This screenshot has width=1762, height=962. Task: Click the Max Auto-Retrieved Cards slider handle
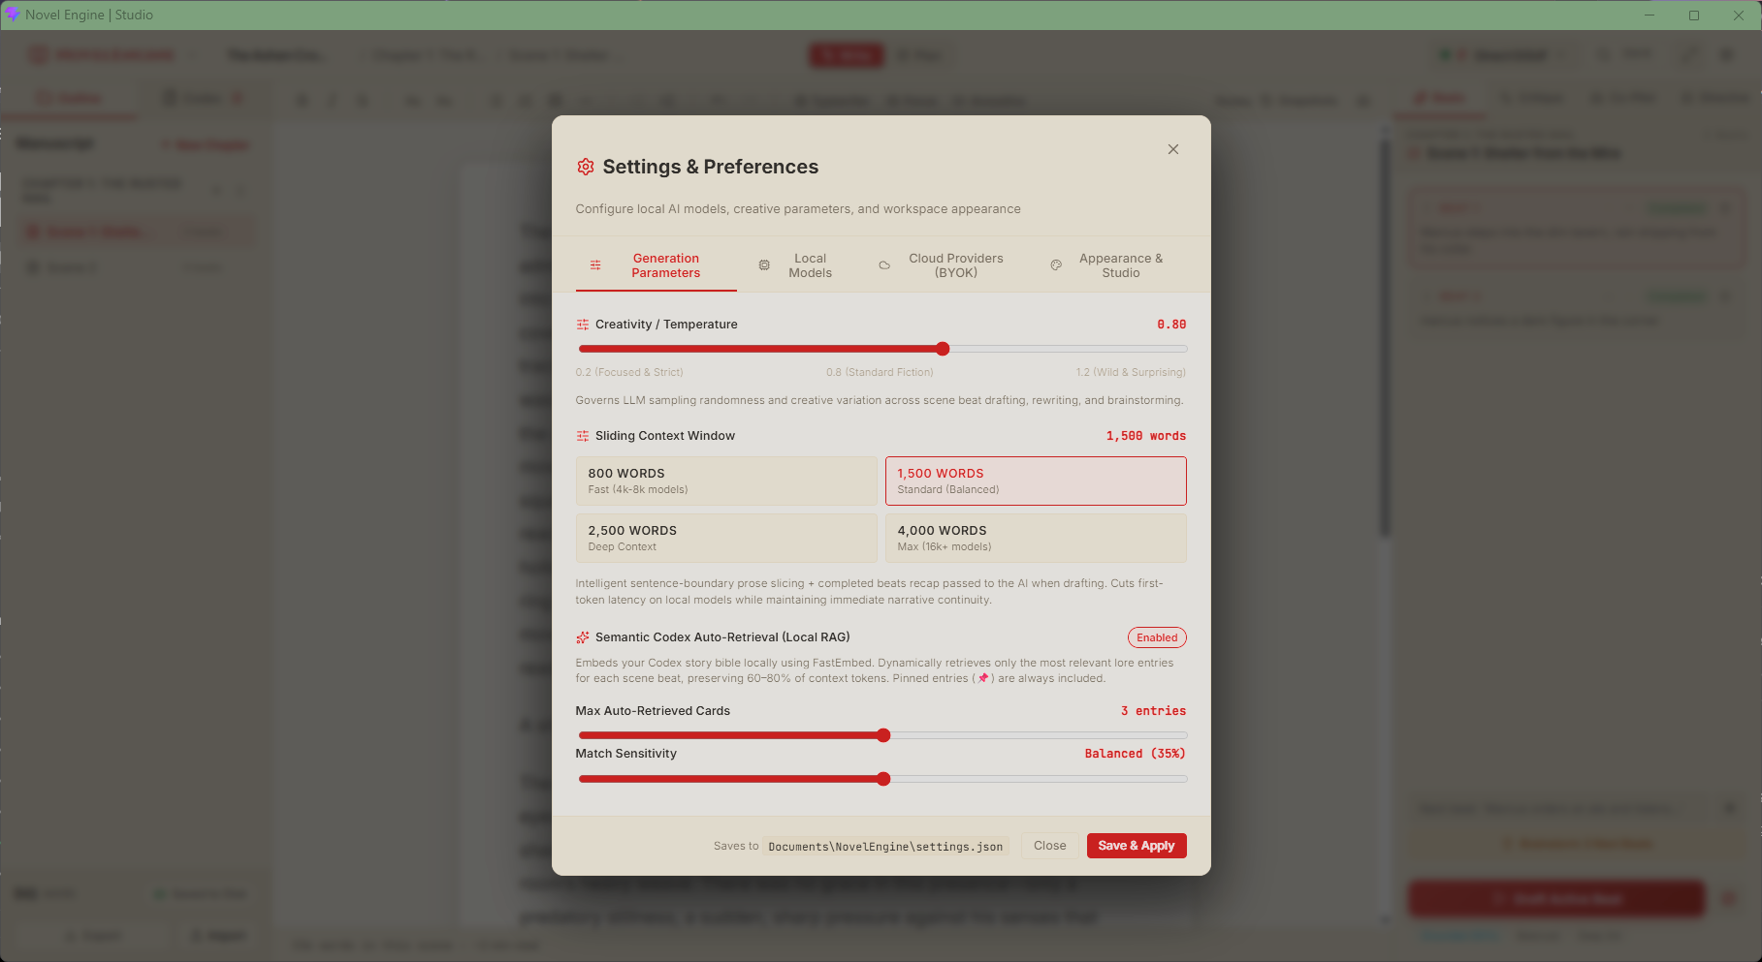click(883, 735)
